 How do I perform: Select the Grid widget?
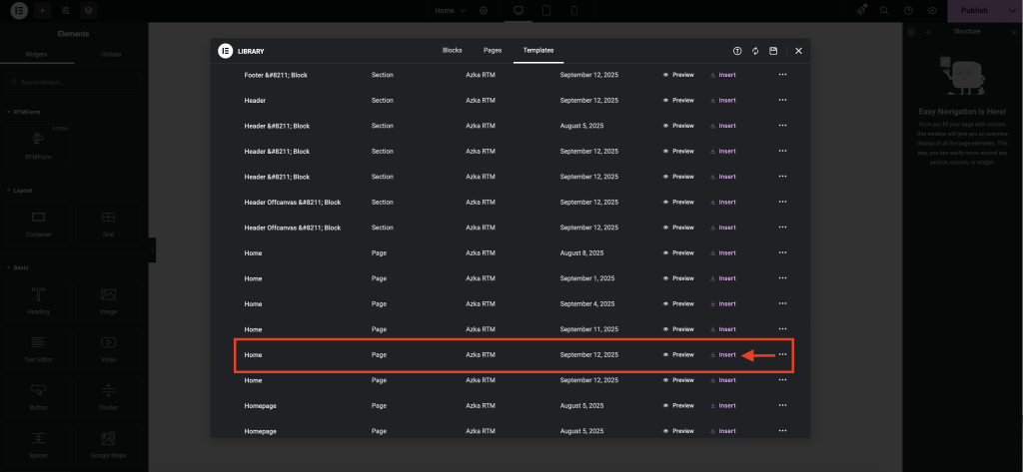(x=108, y=223)
